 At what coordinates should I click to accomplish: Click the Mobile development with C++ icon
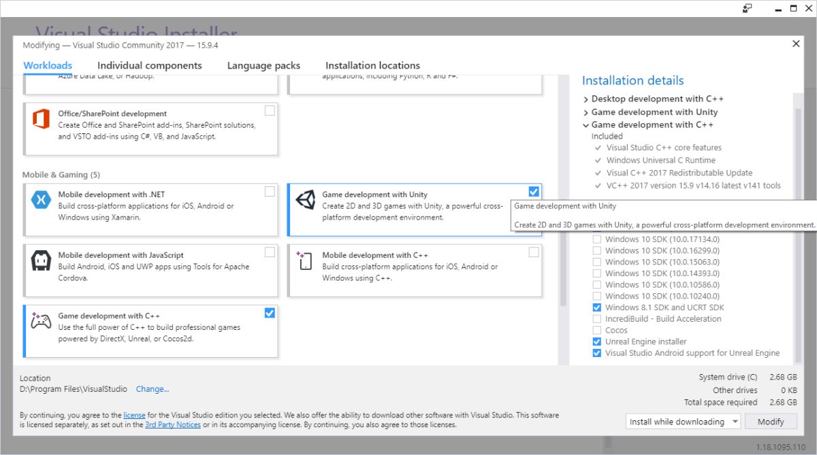pos(304,261)
